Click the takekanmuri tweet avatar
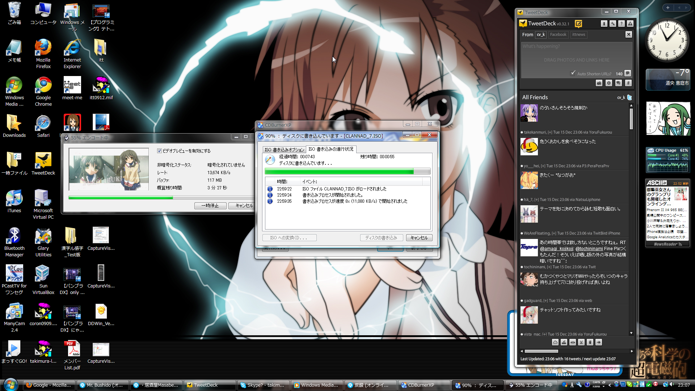Viewport: 695px width, 391px height. click(x=529, y=113)
